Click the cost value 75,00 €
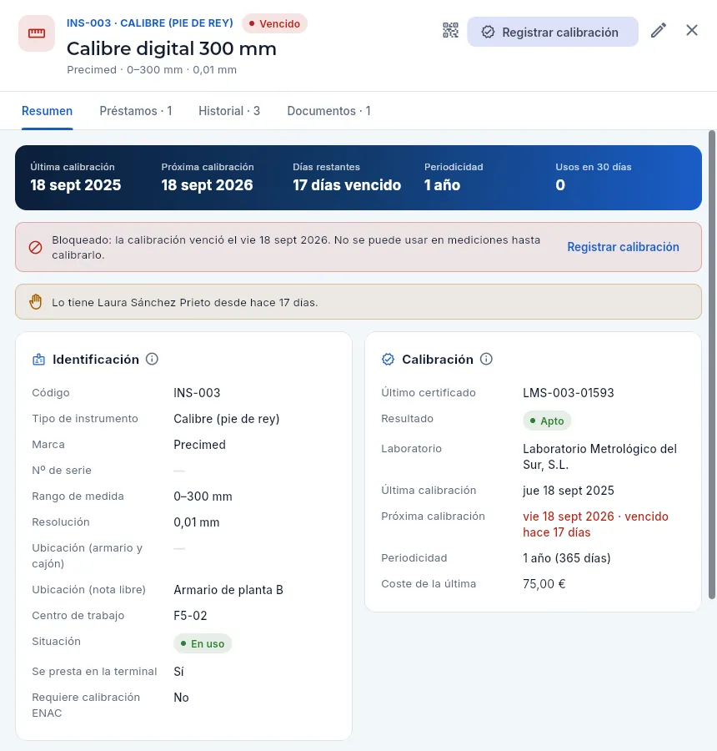The image size is (717, 751). pos(544,584)
